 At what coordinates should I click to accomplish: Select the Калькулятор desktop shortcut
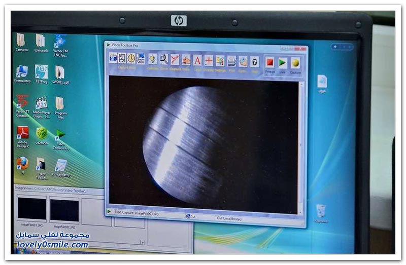[61, 168]
